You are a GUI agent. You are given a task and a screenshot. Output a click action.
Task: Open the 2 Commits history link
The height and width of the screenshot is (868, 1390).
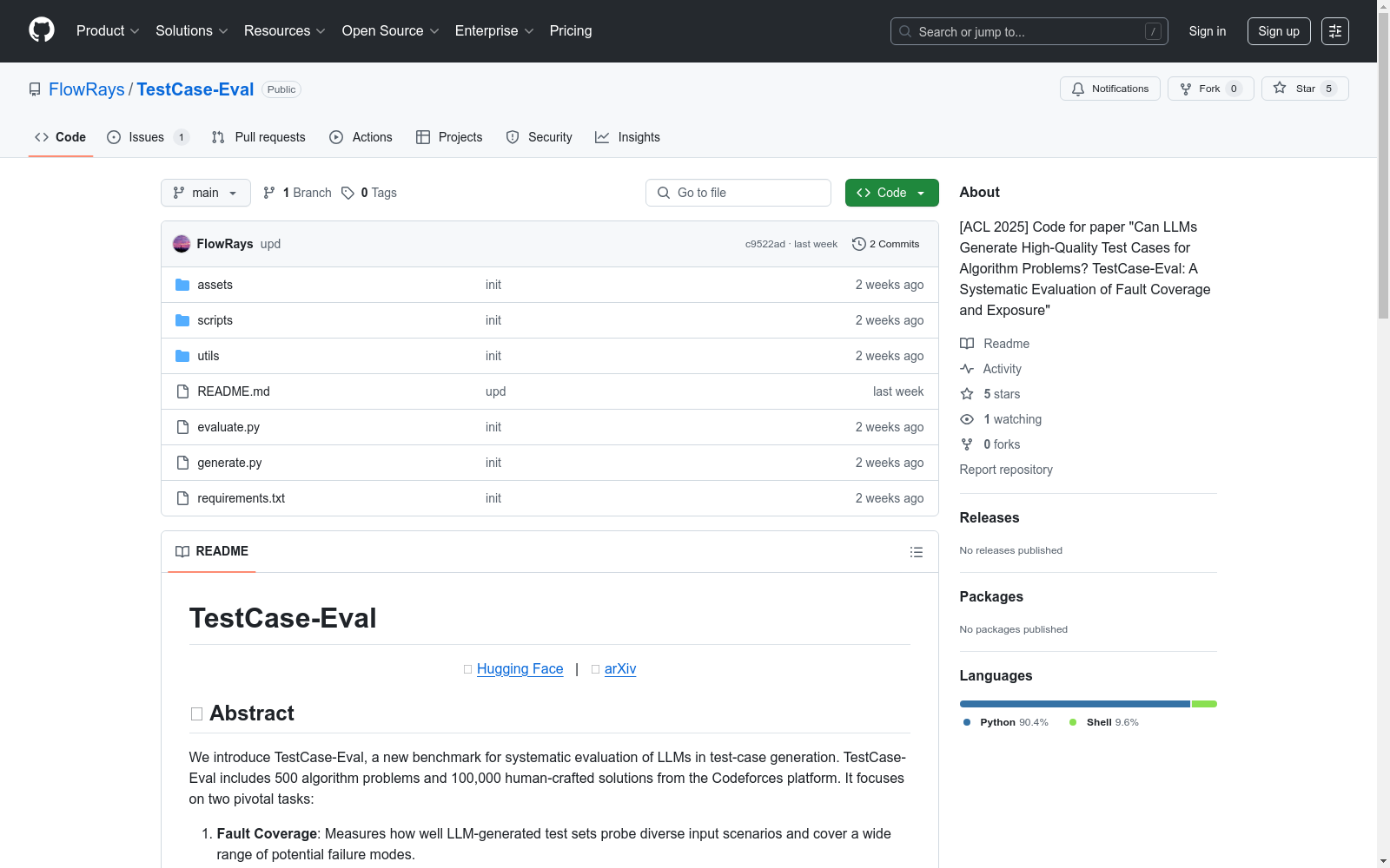pyautogui.click(x=886, y=244)
